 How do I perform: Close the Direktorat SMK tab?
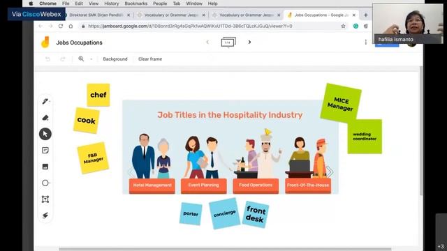[x=129, y=15]
